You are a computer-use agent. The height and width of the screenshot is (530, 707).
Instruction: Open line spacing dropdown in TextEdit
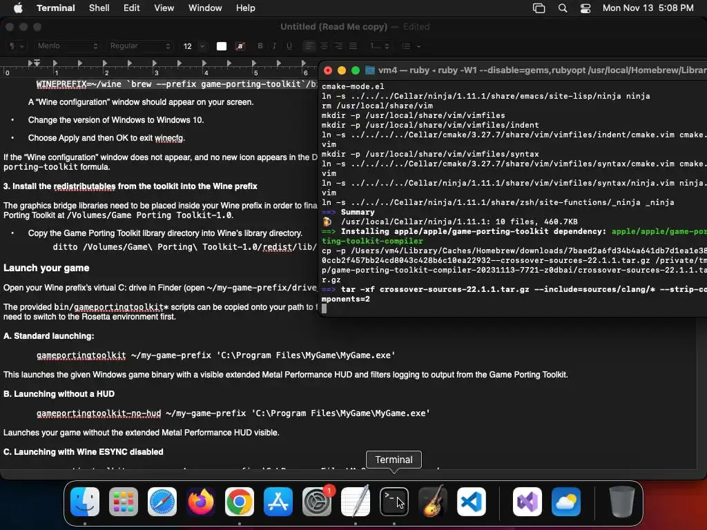[380, 46]
